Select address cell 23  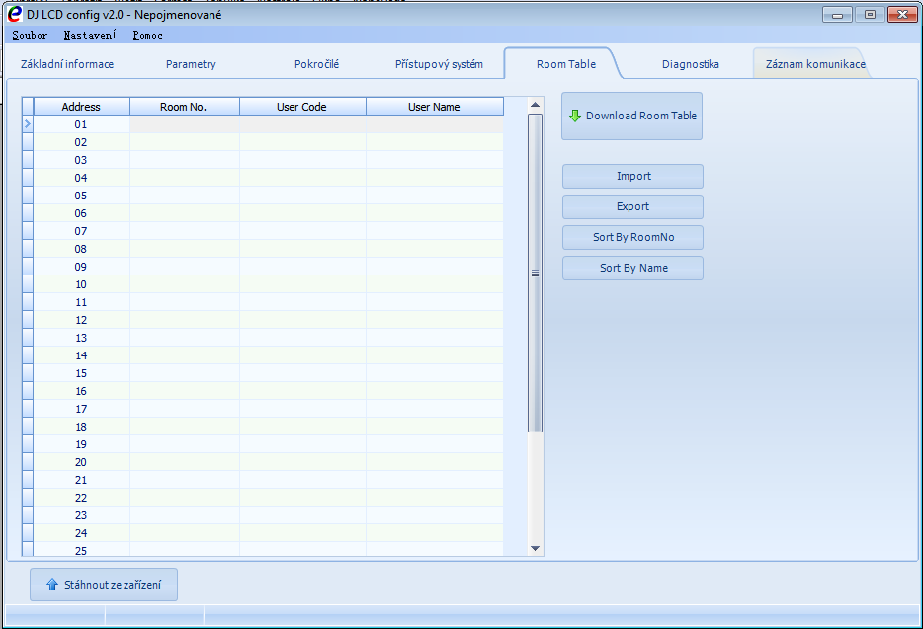pyautogui.click(x=81, y=515)
